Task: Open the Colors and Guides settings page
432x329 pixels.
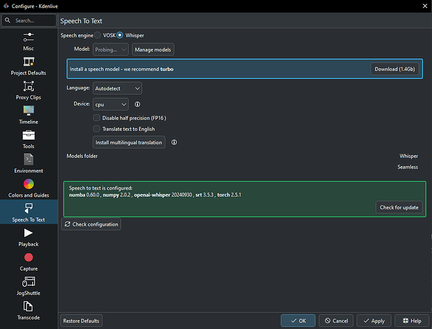Action: pyautogui.click(x=29, y=188)
